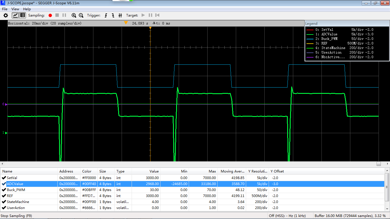Open the File menu
The height and width of the screenshot is (219, 390).
5,9
